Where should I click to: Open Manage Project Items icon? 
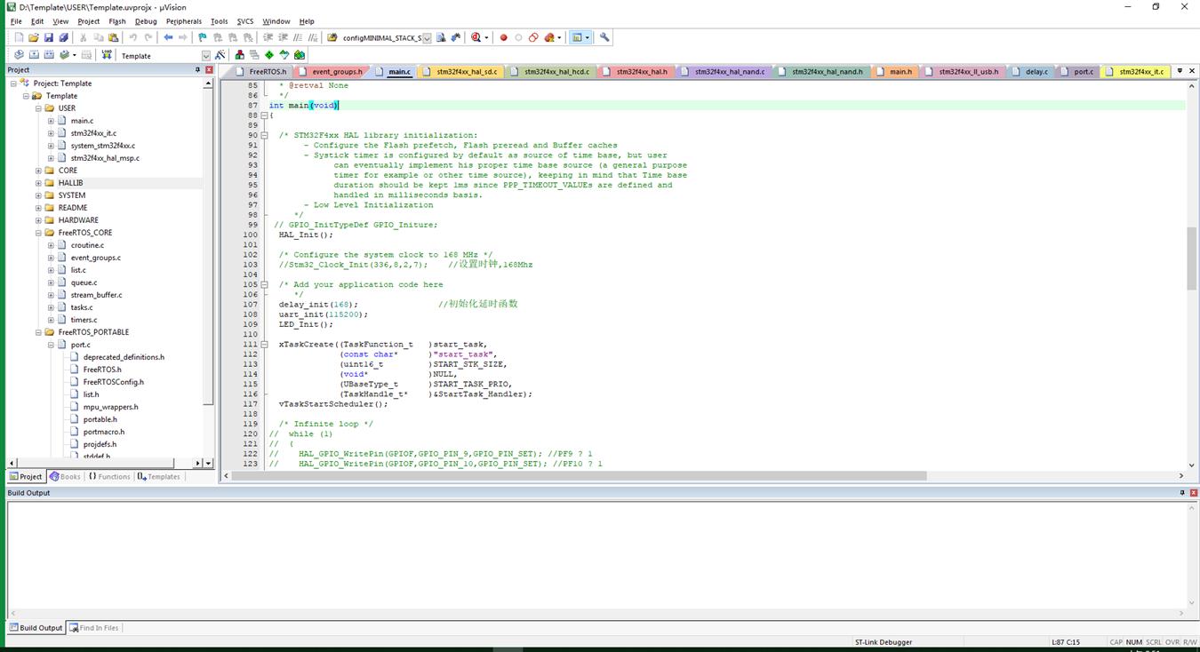tap(240, 55)
